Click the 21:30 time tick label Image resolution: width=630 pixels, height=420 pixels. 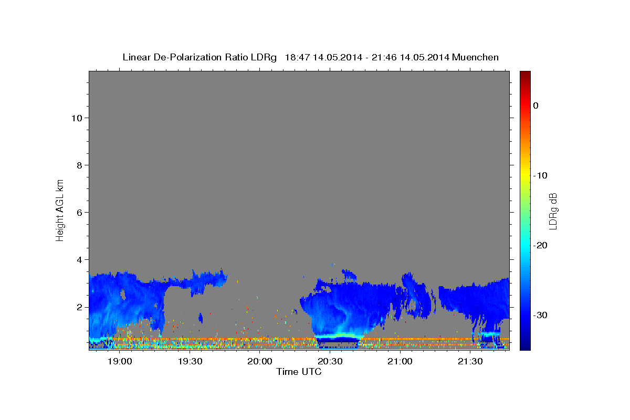[470, 362]
